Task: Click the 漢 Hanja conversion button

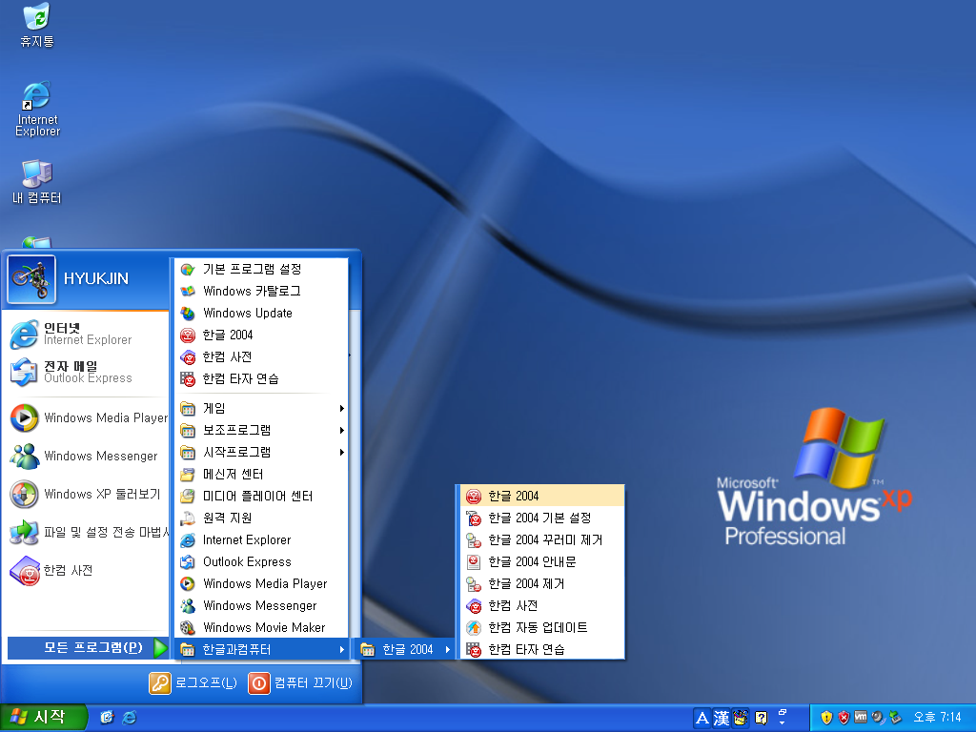Action: [721, 719]
